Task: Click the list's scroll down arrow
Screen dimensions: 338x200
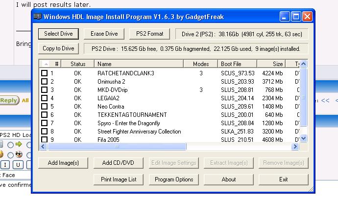Action: tap(304, 138)
